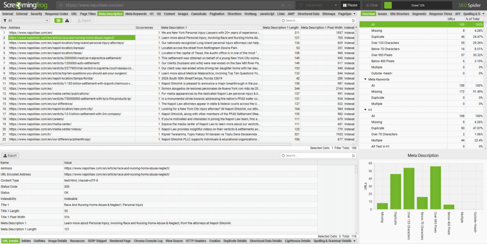
Task: Switch to the Issues tab
Action: tap(382, 14)
